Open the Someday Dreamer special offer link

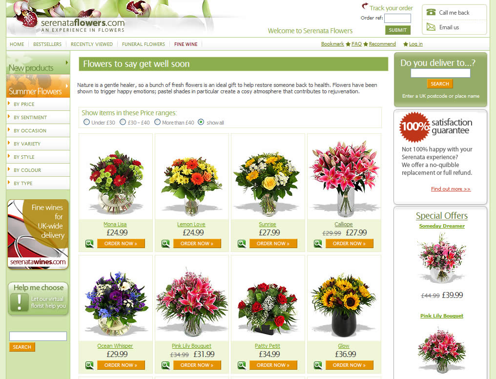coord(442,226)
